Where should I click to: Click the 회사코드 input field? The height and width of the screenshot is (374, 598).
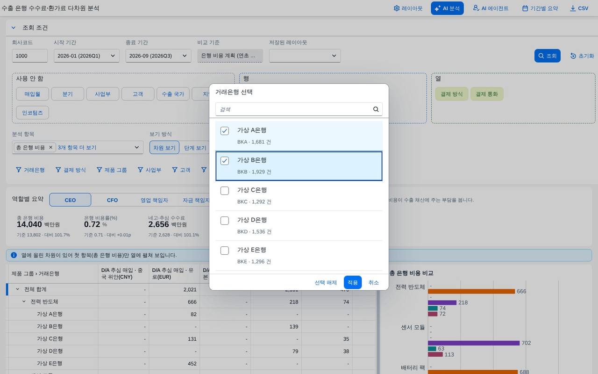tap(30, 56)
